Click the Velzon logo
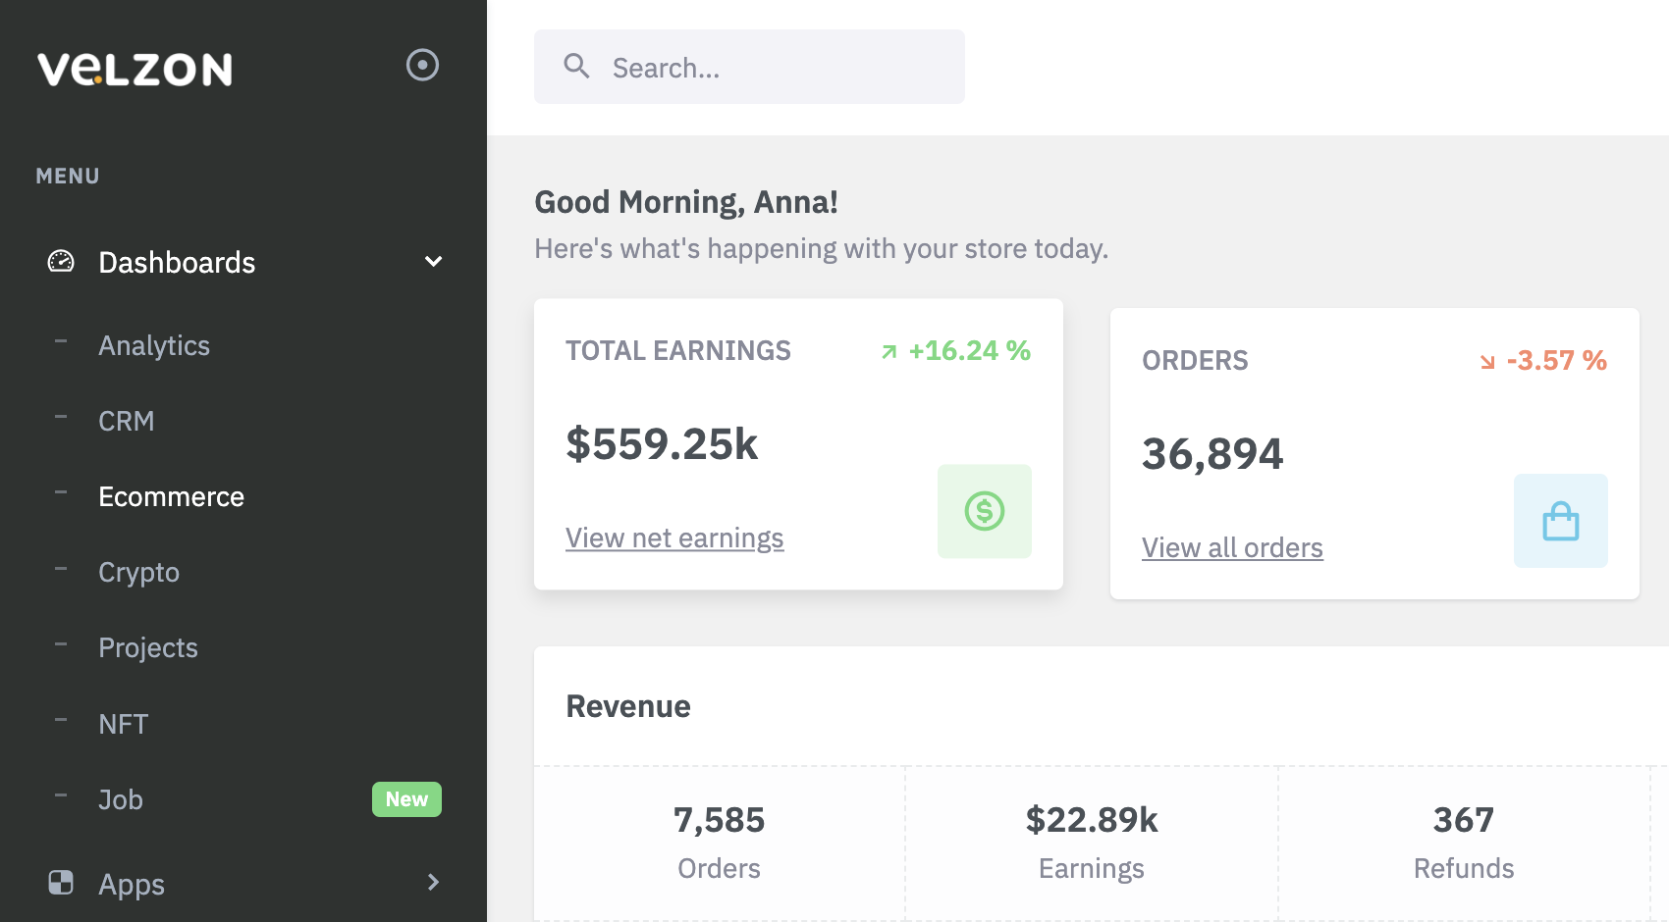Viewport: 1669px width, 922px height. (x=135, y=69)
